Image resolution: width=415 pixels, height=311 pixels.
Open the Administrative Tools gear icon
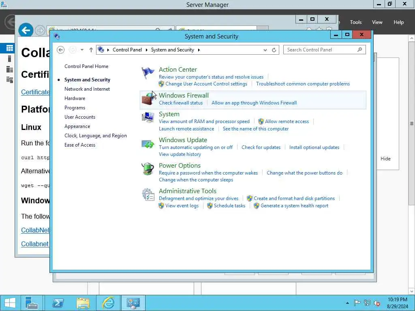(148, 195)
